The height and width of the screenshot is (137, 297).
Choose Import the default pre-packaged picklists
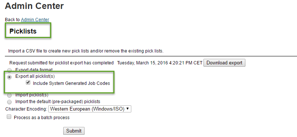pos(9,102)
